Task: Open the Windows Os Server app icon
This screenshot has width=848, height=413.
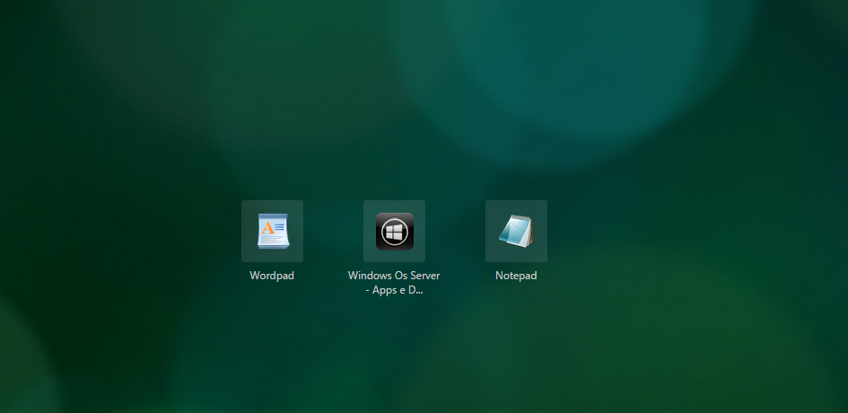Action: point(394,231)
